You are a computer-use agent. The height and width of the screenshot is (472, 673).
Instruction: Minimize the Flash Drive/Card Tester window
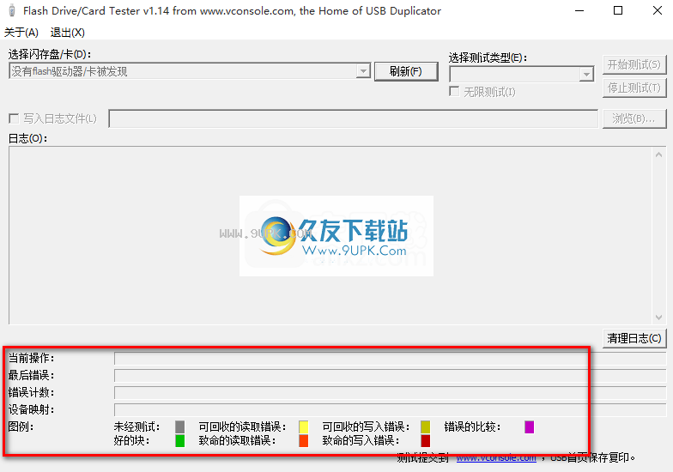[x=579, y=10]
